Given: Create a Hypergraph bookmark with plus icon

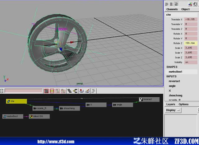Looking at the screenshot, I should [81, 91].
